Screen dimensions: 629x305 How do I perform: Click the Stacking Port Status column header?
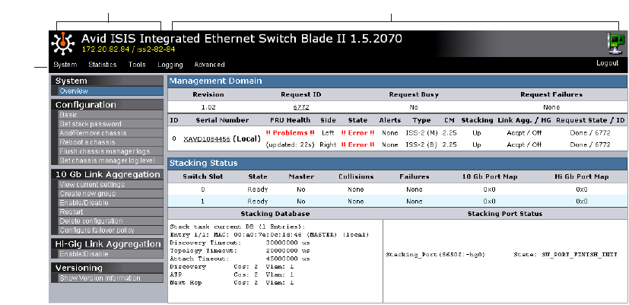click(505, 214)
